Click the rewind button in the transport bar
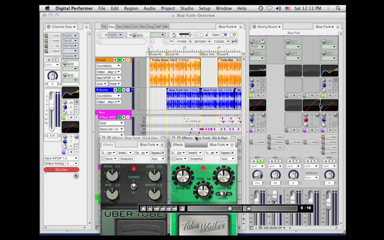Screen dimensions: 384x240 pyautogui.click(x=162, y=208)
